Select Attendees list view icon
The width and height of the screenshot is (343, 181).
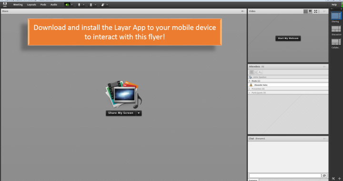click(x=252, y=72)
